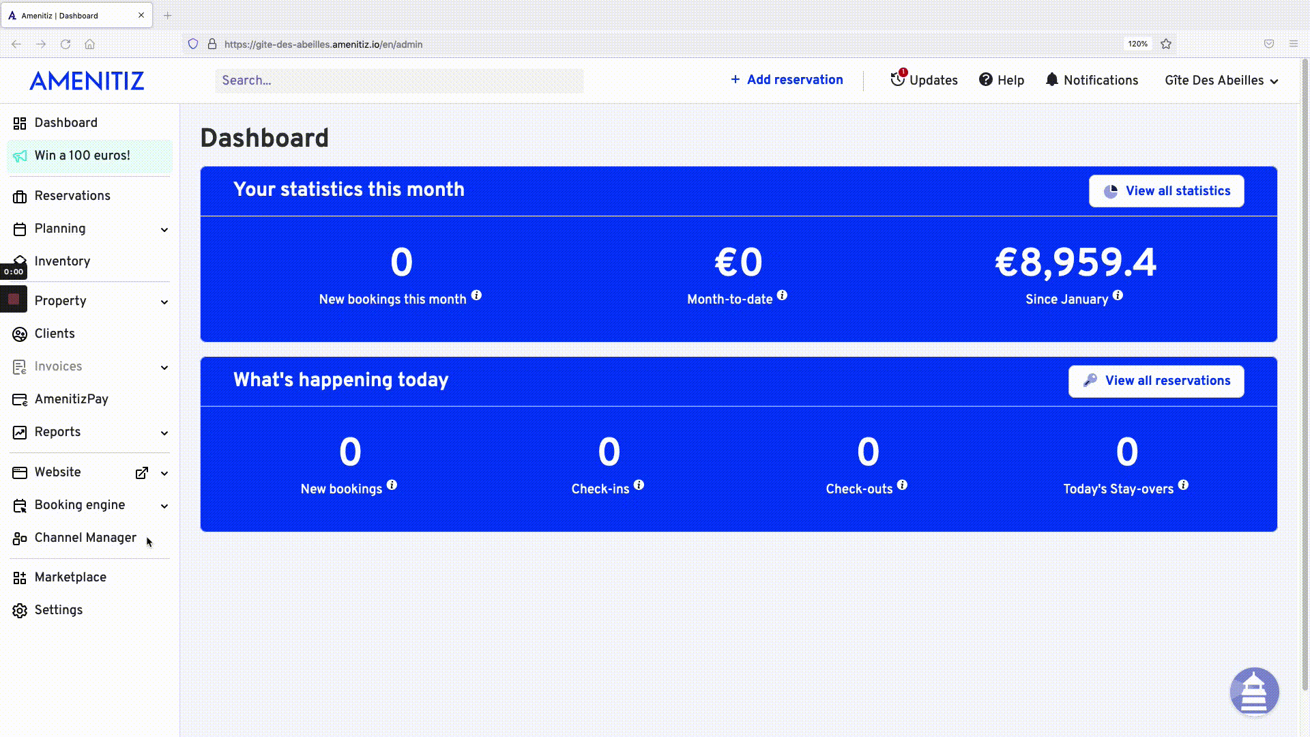Expand the Invoices submenu chevron

click(x=164, y=368)
